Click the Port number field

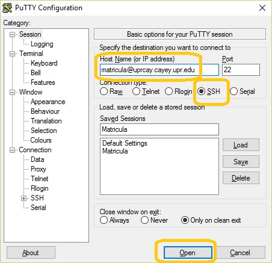tap(241, 70)
